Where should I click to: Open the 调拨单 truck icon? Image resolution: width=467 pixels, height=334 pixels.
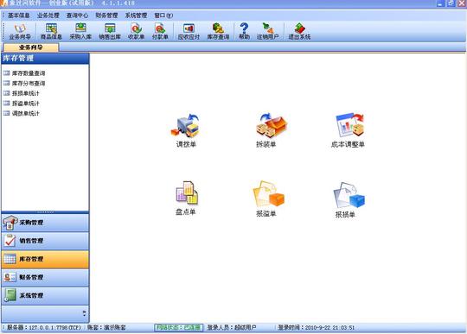click(x=186, y=126)
